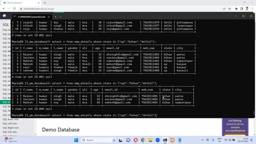
Task: Click rksinghdls@gmail.com in last result table
Action: tap(121, 96)
